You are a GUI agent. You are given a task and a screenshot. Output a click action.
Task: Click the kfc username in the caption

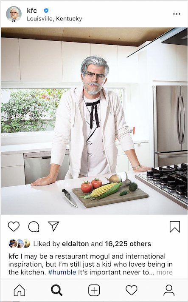pos(14,256)
